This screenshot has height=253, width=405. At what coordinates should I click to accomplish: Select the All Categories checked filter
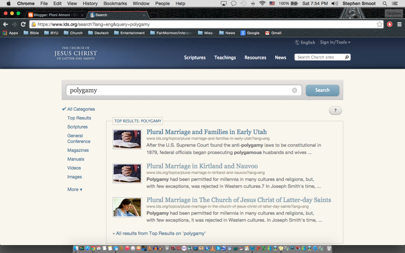81,109
